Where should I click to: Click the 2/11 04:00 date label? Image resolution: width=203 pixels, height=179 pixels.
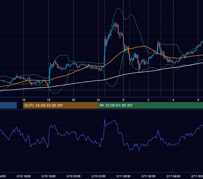[173, 176]
